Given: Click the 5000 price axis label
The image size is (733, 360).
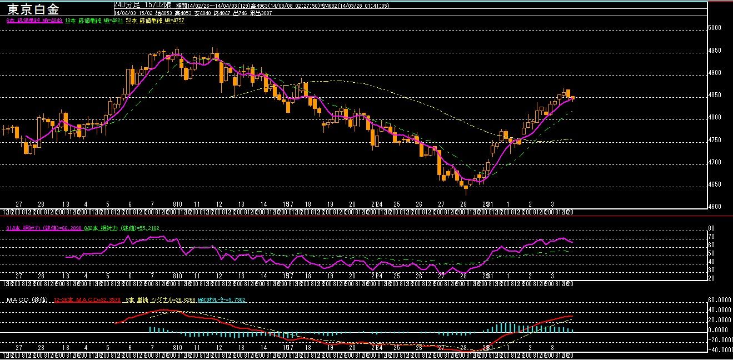Looking at the screenshot, I should point(715,28).
